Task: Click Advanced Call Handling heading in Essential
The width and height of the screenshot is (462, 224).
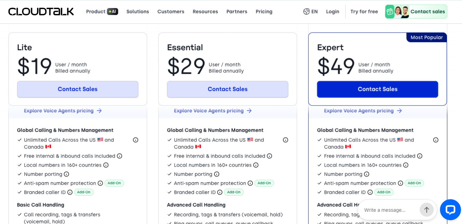Action: pyautogui.click(x=196, y=205)
